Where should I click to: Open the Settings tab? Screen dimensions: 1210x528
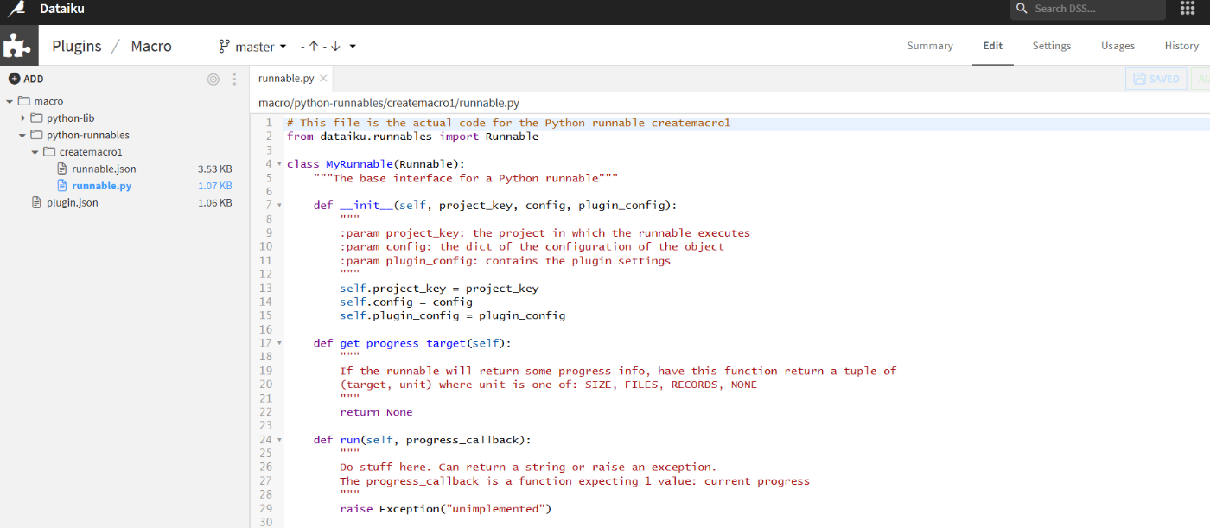[x=1052, y=46]
